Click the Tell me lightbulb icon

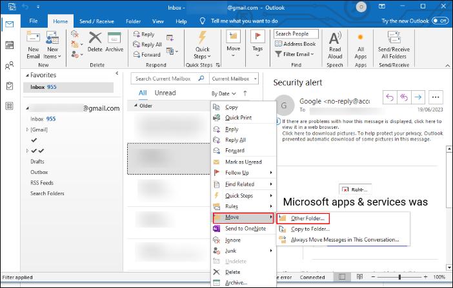coord(203,21)
